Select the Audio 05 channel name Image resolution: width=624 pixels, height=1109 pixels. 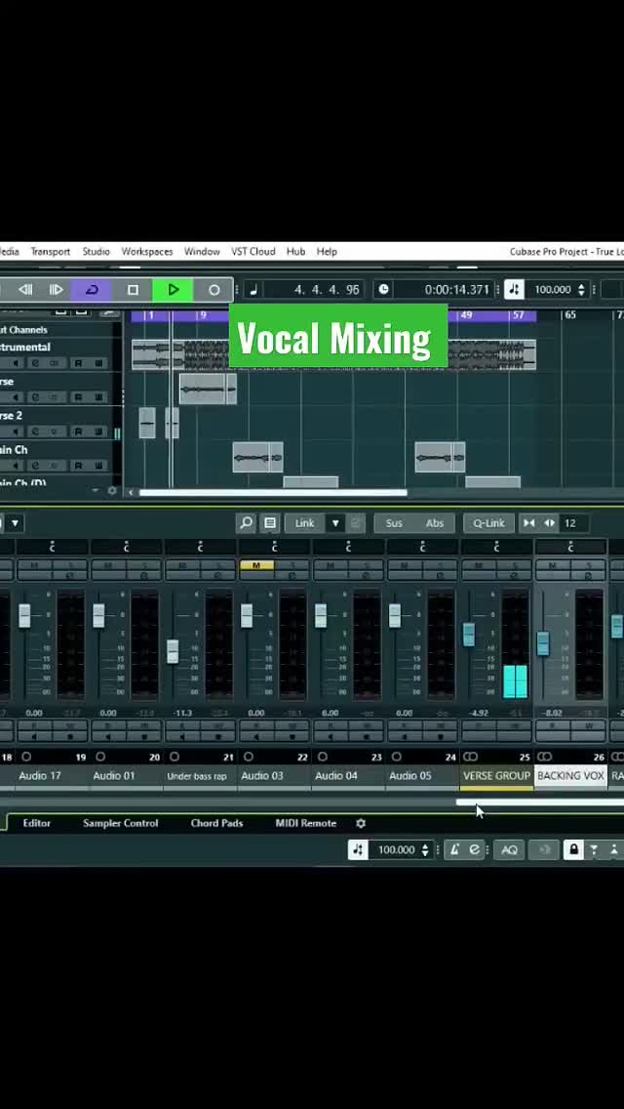click(409, 776)
